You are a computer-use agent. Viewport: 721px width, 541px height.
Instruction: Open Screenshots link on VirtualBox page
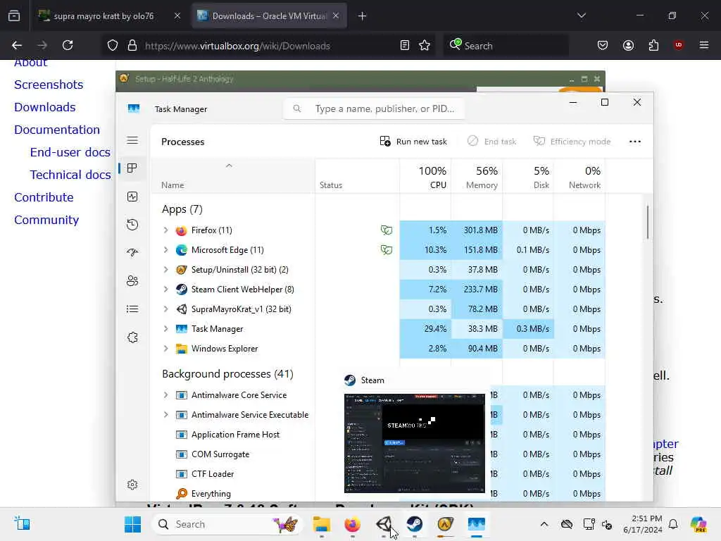coord(49,85)
